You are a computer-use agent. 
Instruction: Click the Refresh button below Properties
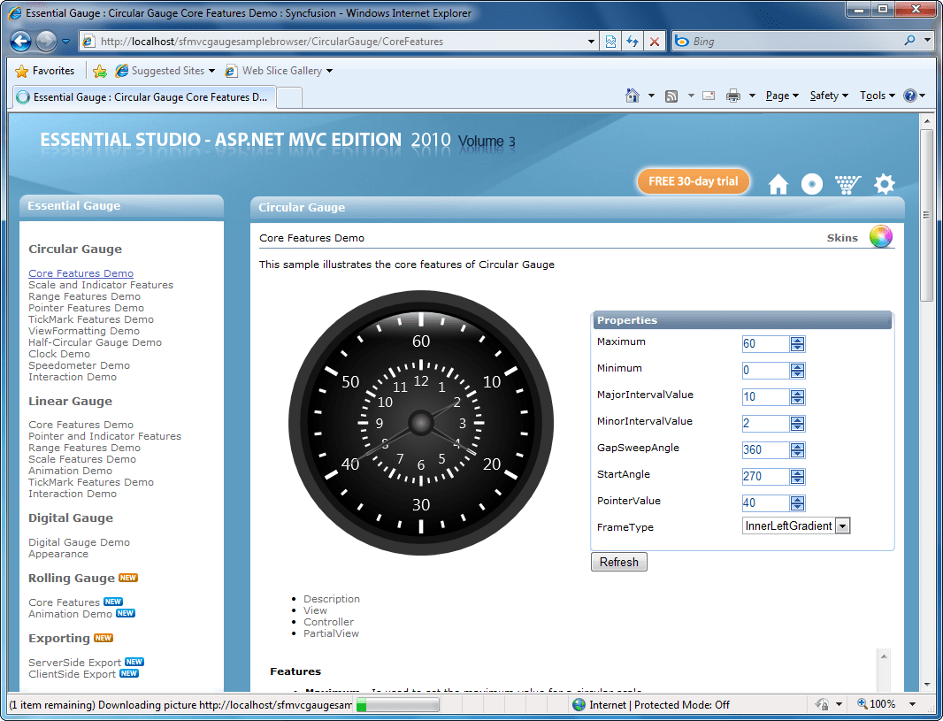coord(618,561)
